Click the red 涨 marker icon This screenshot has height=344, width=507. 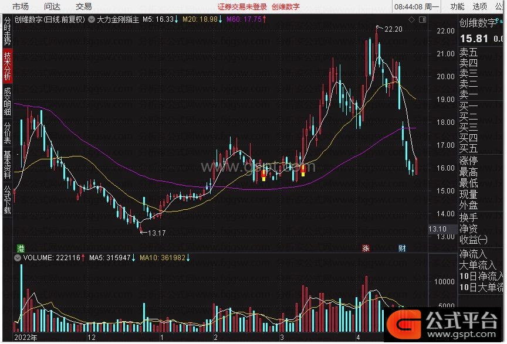(x=366, y=248)
